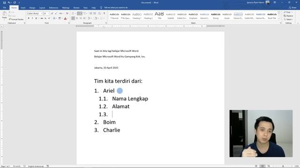Toggle strikethrough formatting
Screen dimensions: 300x168
point(42,18)
